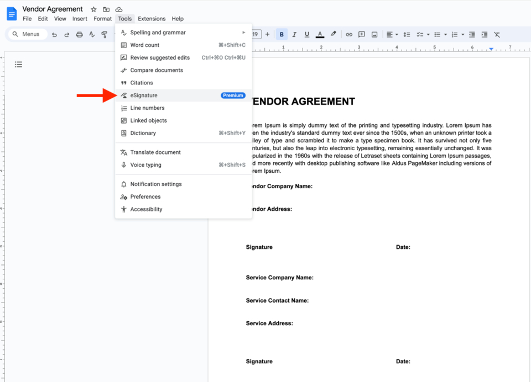This screenshot has width=531, height=382.
Task: Select Word count
Action: click(183, 45)
